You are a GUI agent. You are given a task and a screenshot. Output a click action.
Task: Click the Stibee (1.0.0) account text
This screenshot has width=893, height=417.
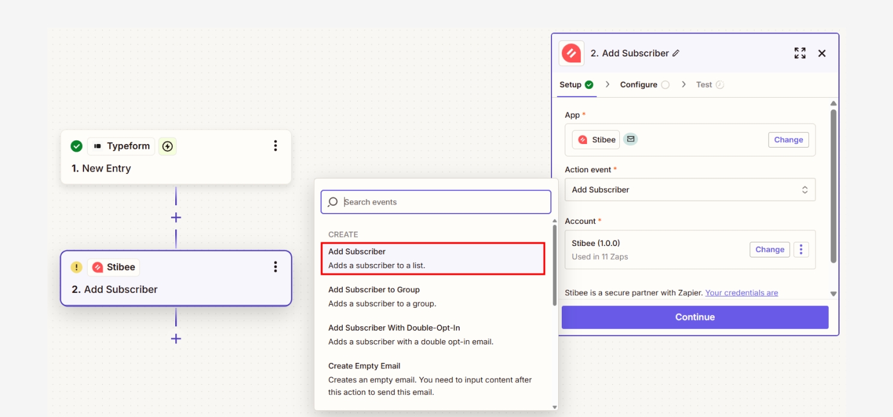point(596,243)
